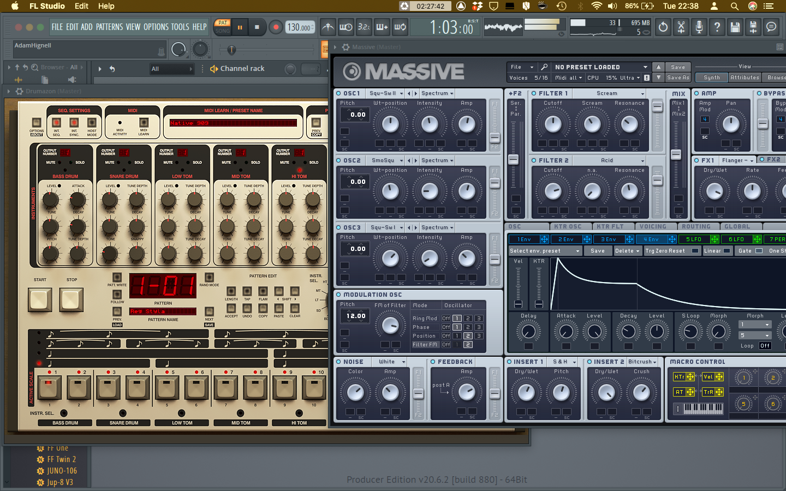Open the OPTIONS menu in FL Studio

pyautogui.click(x=156, y=26)
